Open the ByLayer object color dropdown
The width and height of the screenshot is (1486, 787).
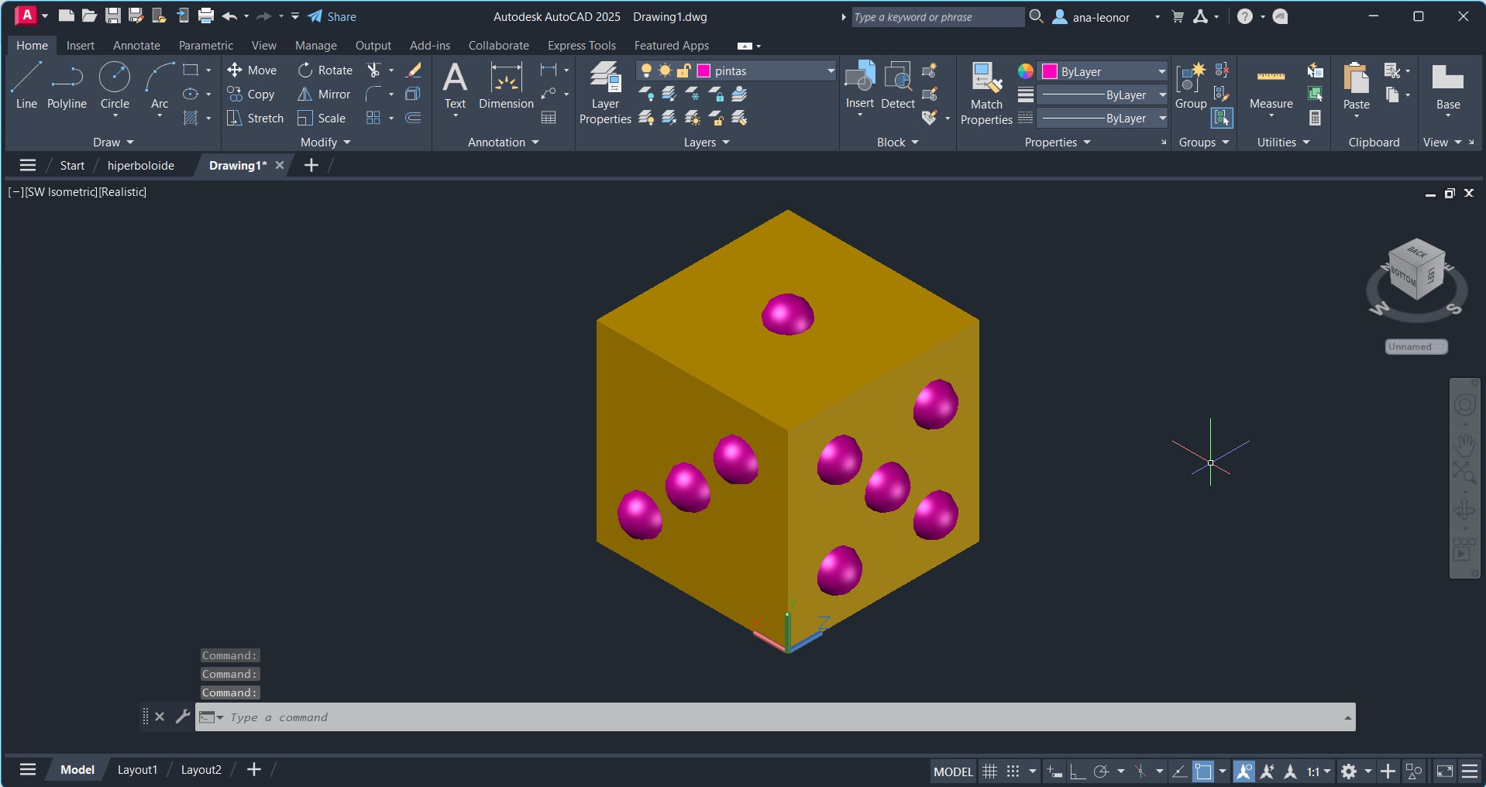(x=1162, y=72)
